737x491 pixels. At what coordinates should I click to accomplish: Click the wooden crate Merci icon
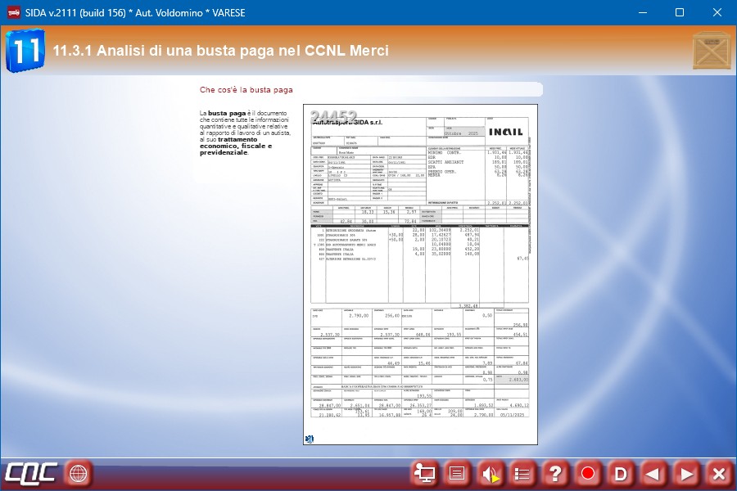pyautogui.click(x=711, y=51)
